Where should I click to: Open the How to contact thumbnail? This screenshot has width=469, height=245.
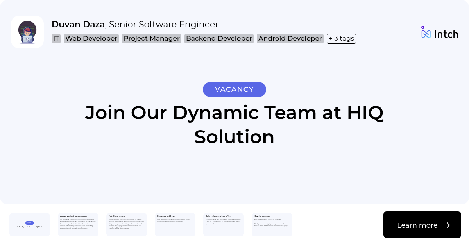pos(272,225)
